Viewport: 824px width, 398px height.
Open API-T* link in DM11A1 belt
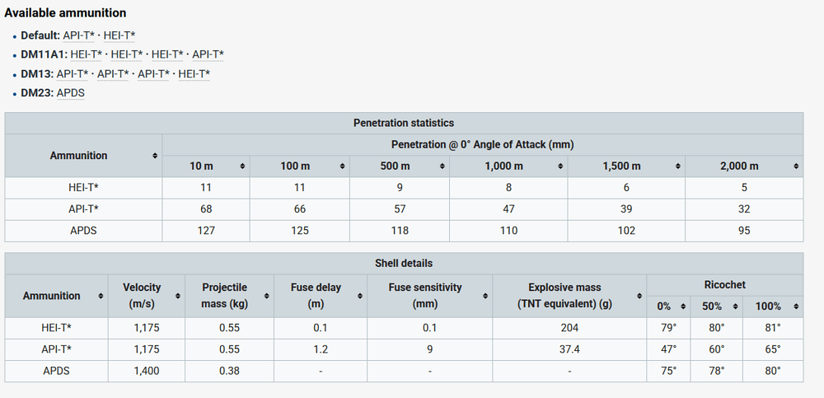tap(208, 54)
